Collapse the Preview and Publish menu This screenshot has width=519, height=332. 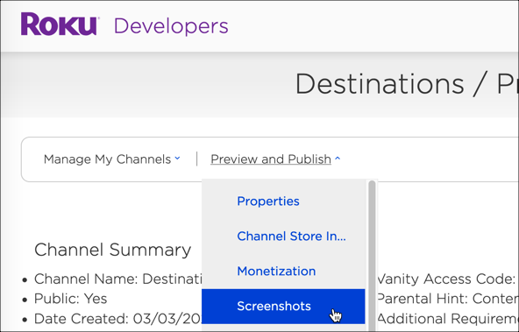click(x=275, y=159)
